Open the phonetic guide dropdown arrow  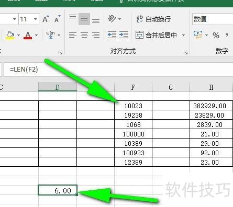point(59,35)
